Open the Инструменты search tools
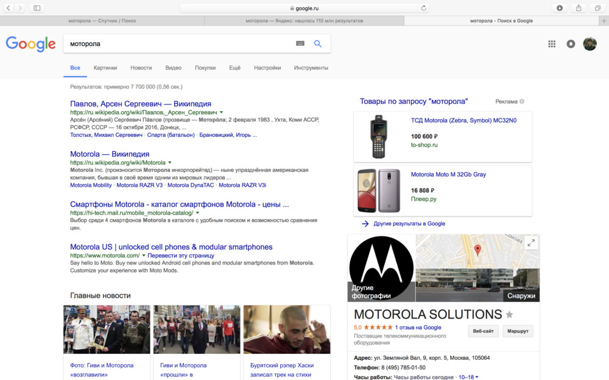The height and width of the screenshot is (380, 609). point(311,68)
